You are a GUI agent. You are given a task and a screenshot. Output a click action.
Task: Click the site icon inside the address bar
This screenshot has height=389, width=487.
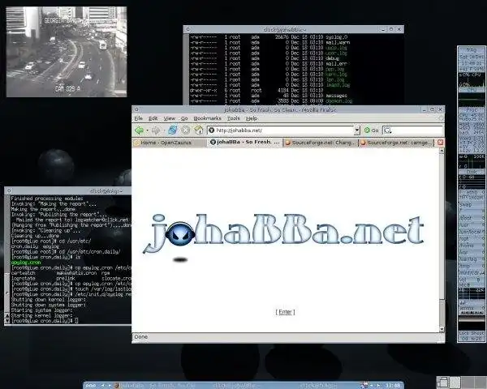(x=212, y=130)
